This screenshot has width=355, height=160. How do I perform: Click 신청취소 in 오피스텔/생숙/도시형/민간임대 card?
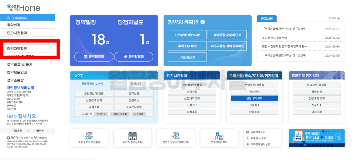[254, 105]
